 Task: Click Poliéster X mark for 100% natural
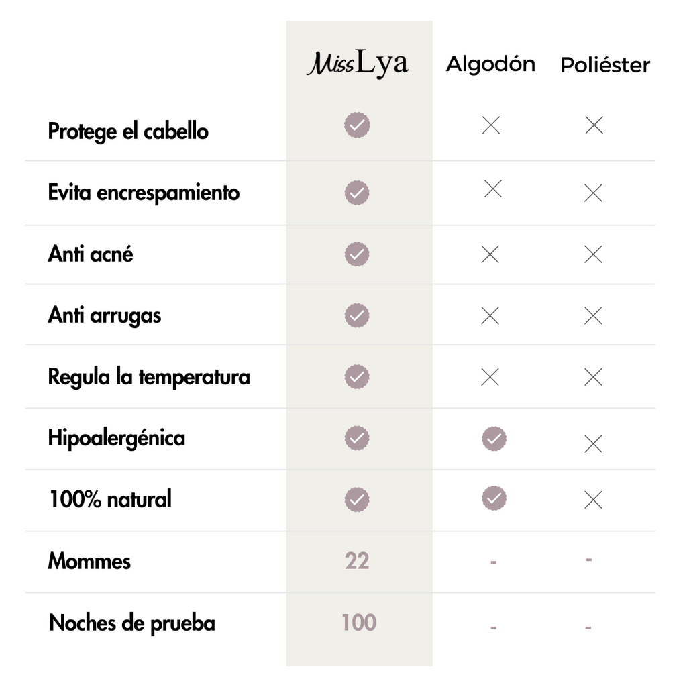593,500
